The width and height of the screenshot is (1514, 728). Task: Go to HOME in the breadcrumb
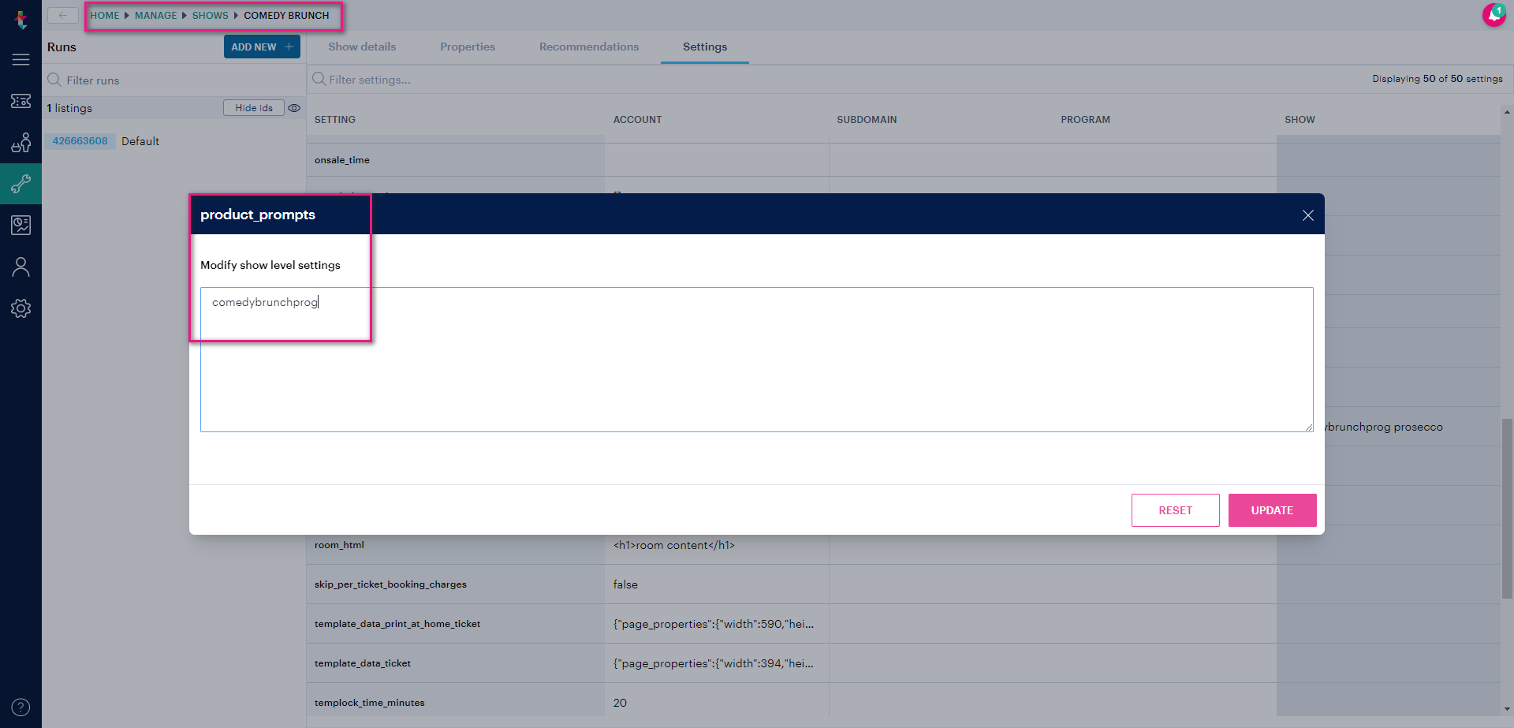click(x=105, y=15)
